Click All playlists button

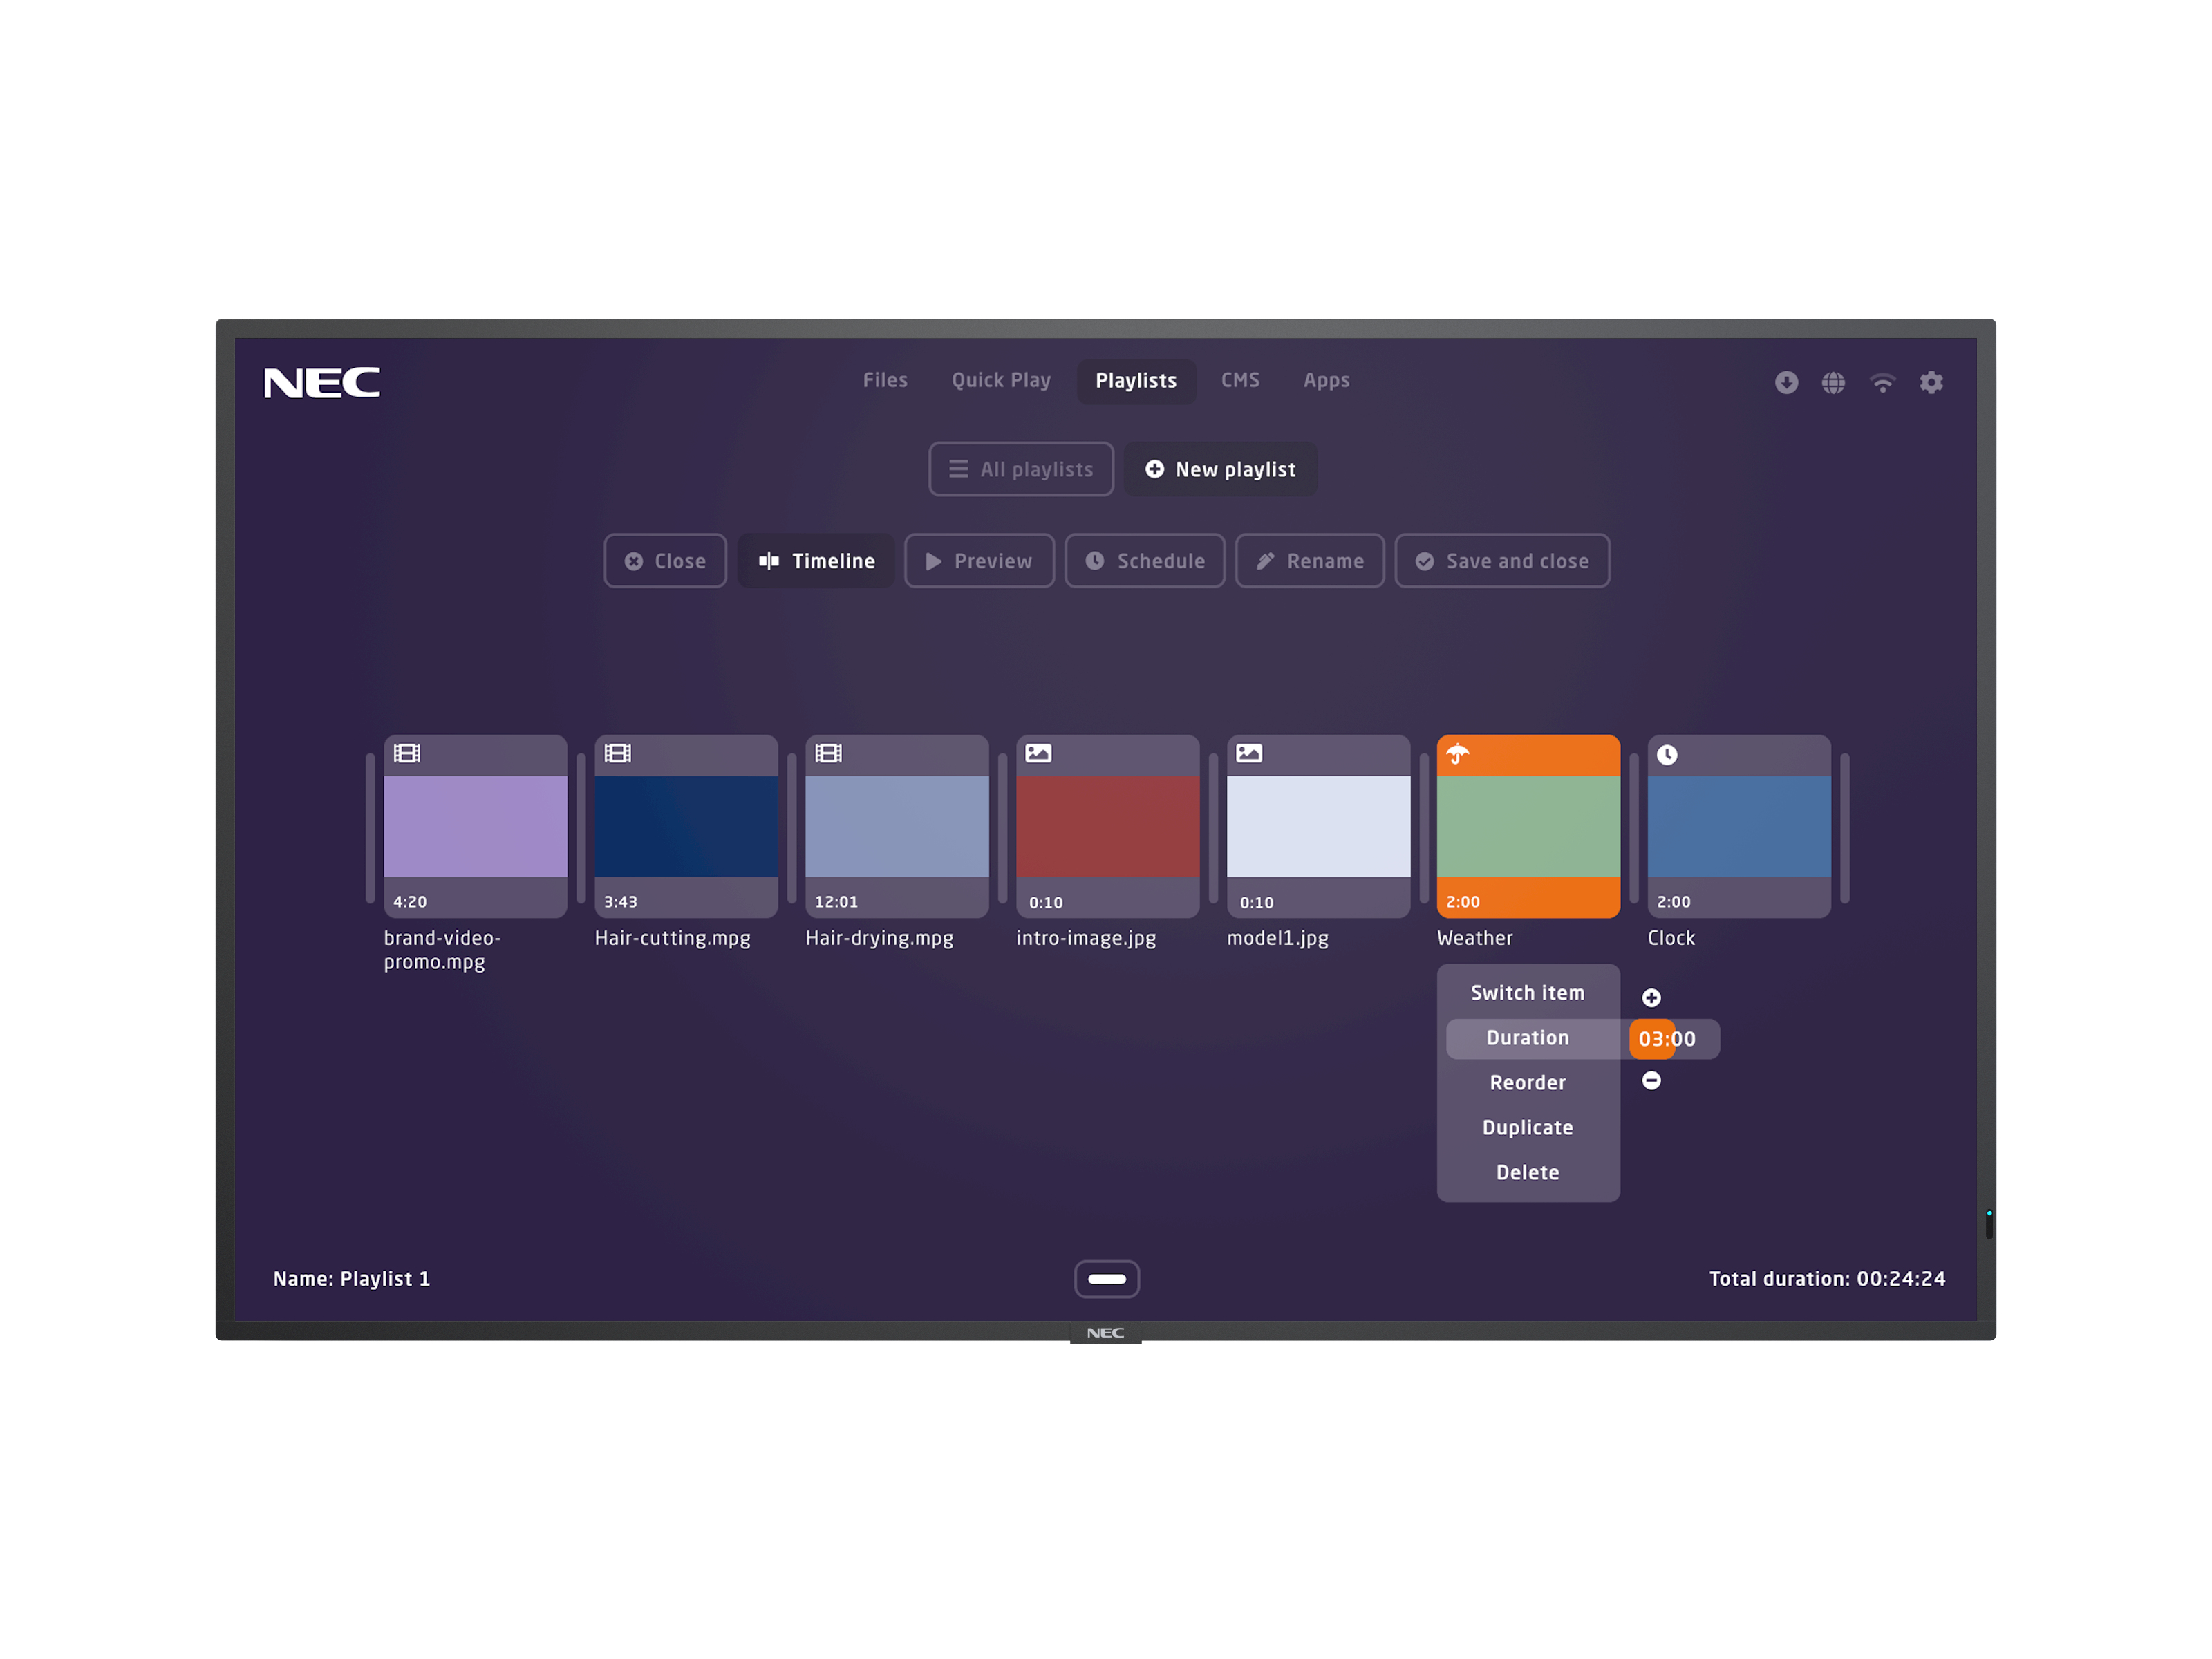(1024, 469)
